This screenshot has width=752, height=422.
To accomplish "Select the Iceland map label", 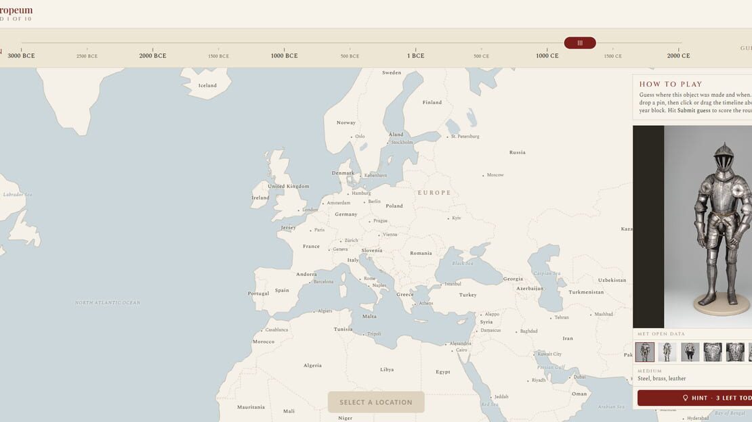I will click(x=207, y=85).
